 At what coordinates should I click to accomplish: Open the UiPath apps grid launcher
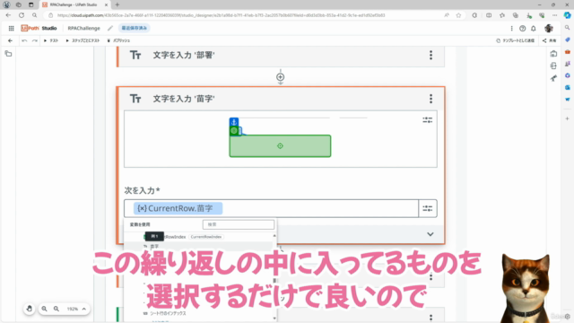[x=12, y=28]
